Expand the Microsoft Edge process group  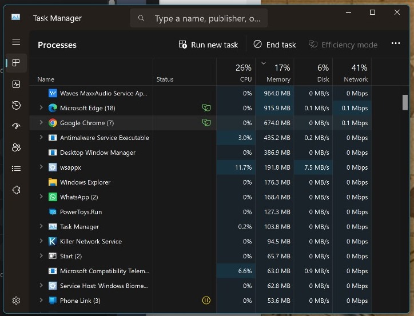point(41,108)
